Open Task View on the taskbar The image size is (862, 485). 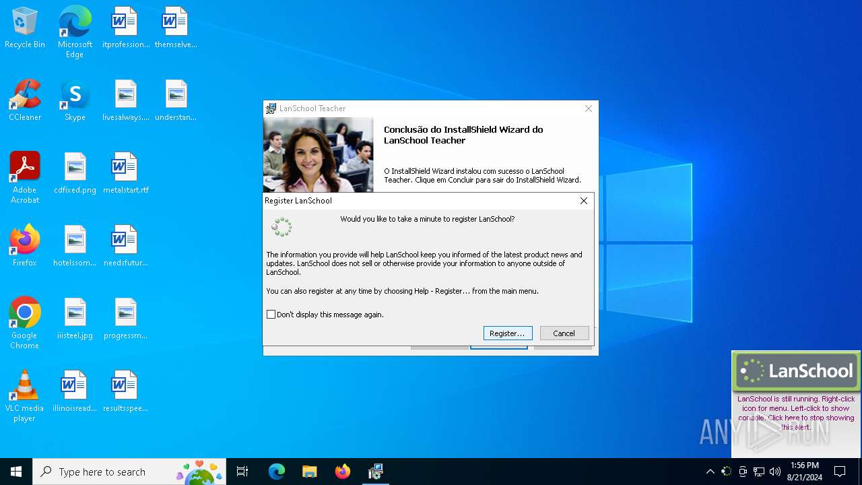(242, 472)
